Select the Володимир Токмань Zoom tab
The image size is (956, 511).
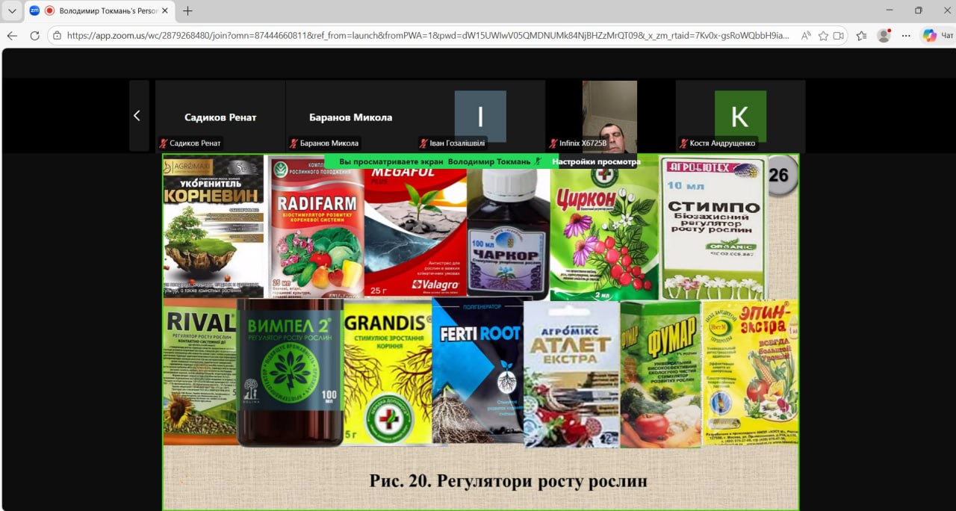coord(97,10)
